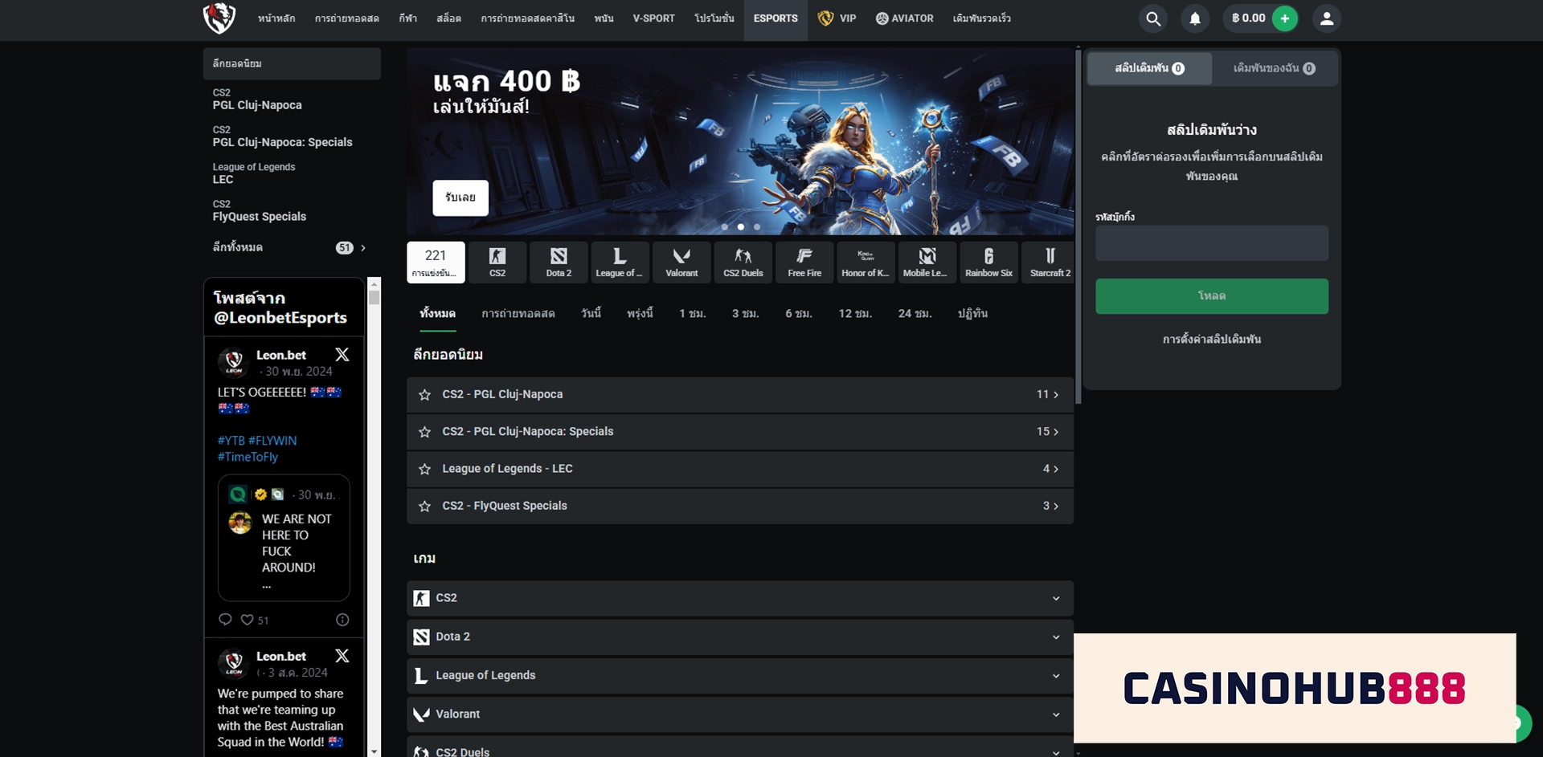Open the tweet info icon
This screenshot has width=1543, height=757.
point(342,620)
